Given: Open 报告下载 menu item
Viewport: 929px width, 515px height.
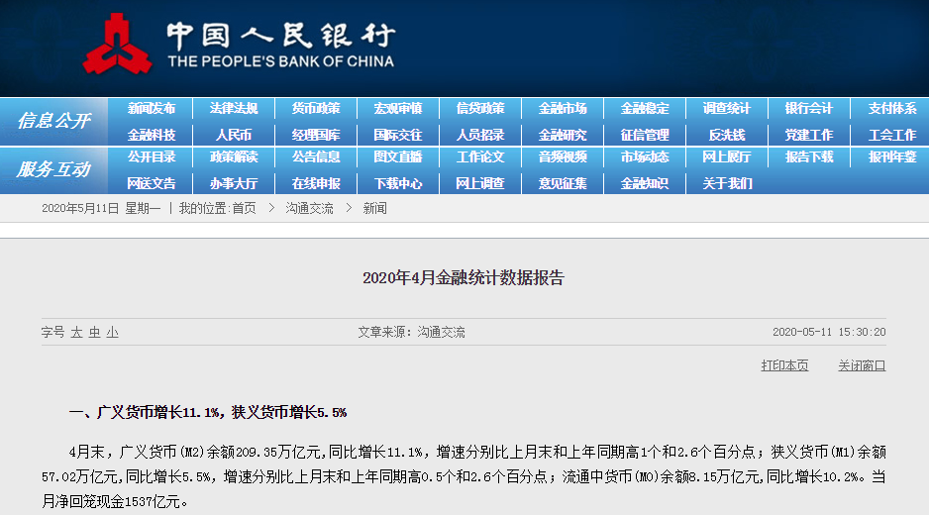Looking at the screenshot, I should (x=809, y=157).
